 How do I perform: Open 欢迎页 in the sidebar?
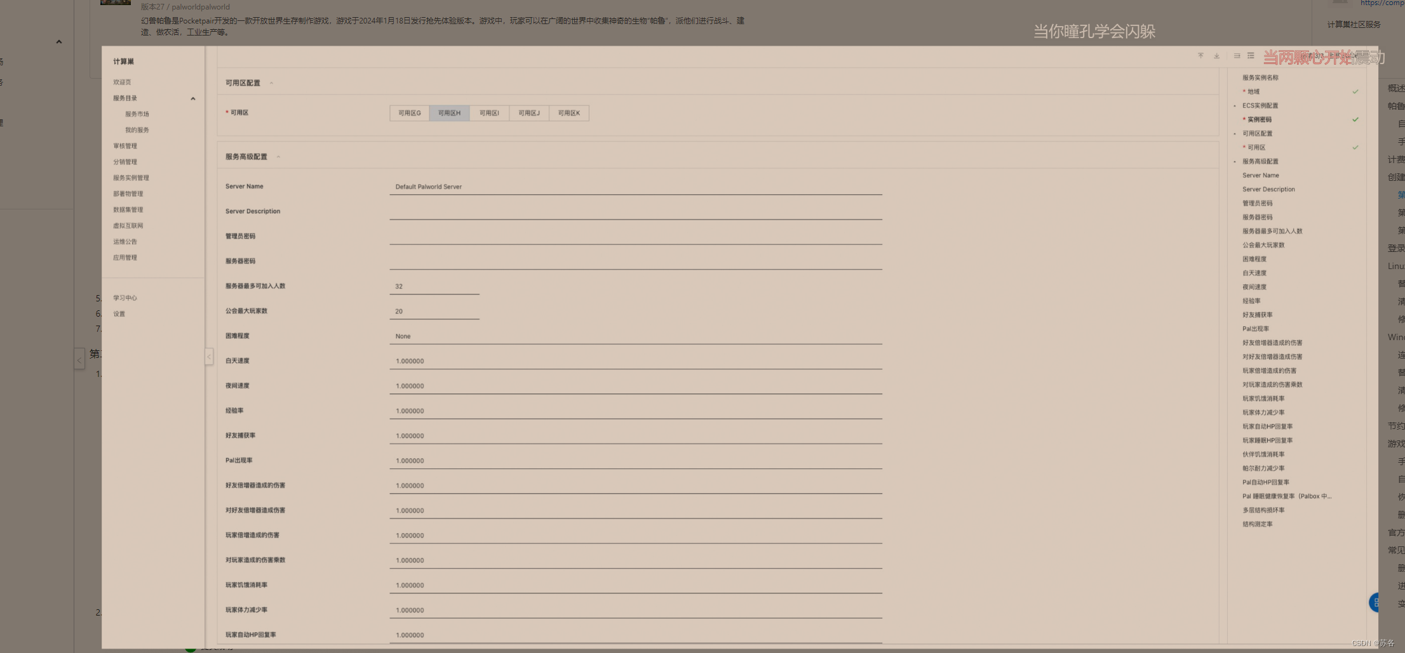pos(123,82)
